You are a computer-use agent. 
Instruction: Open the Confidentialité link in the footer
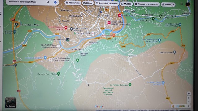click(143, 110)
